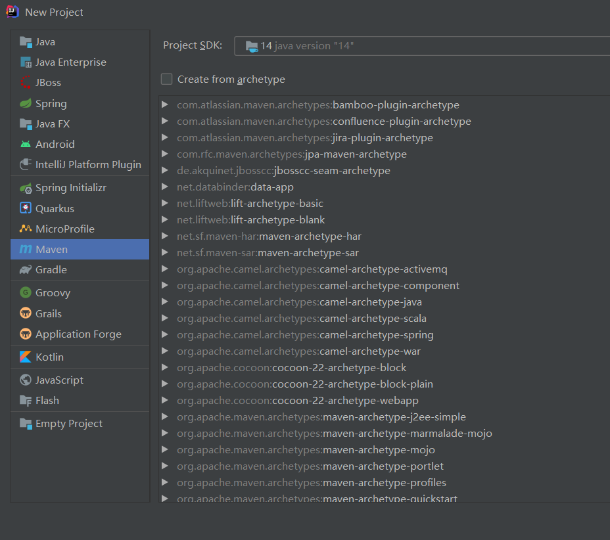Click the Spring leaf icon
The image size is (610, 540).
26,103
